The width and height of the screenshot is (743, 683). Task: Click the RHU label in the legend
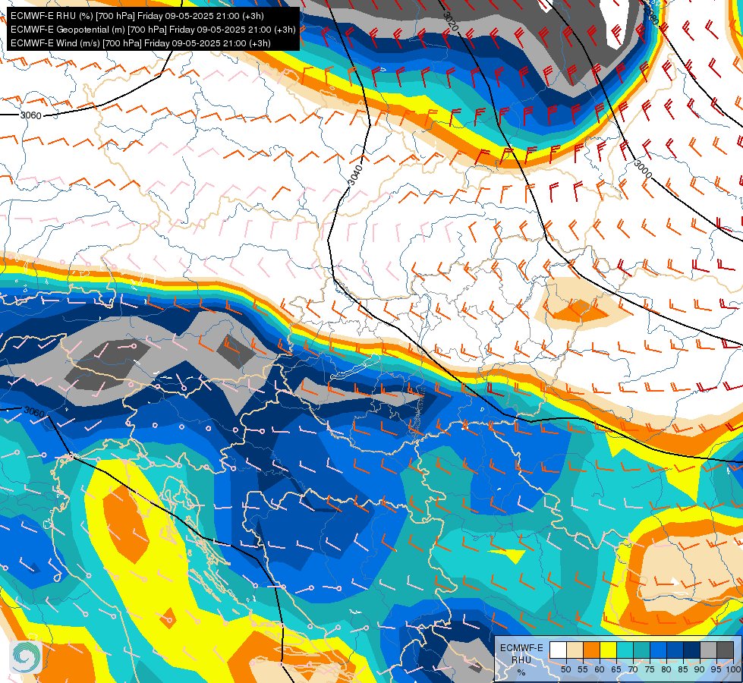click(x=521, y=659)
